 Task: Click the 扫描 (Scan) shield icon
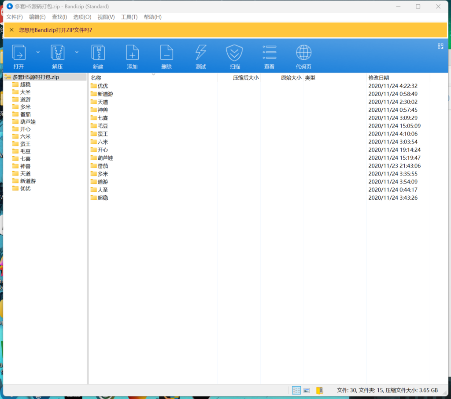235,53
